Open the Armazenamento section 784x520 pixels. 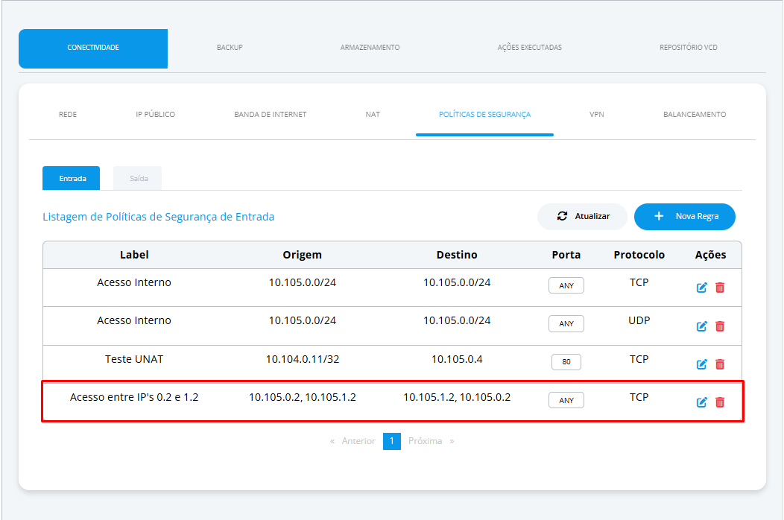(x=370, y=48)
